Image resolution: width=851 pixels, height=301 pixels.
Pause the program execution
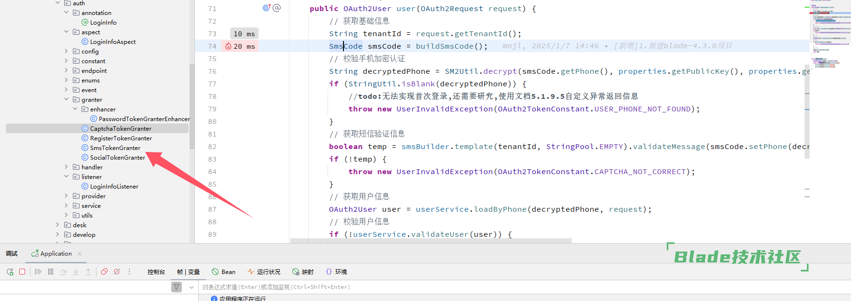[x=51, y=272]
